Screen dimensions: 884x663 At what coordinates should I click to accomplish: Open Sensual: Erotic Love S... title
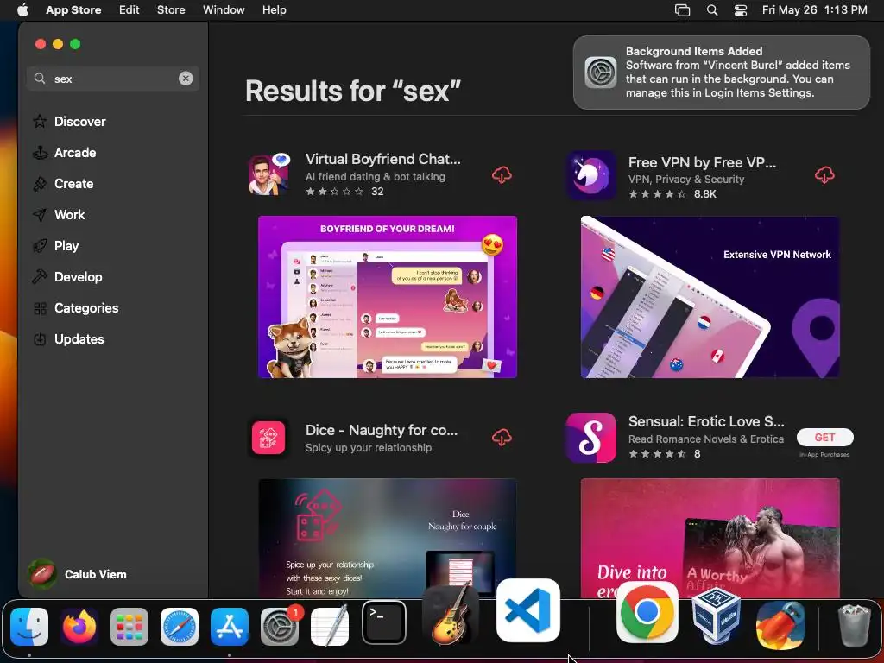706,421
